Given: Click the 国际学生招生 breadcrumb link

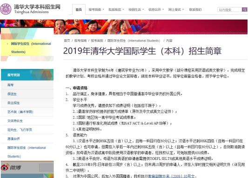Looking at the screenshot, I should coord(134,41).
